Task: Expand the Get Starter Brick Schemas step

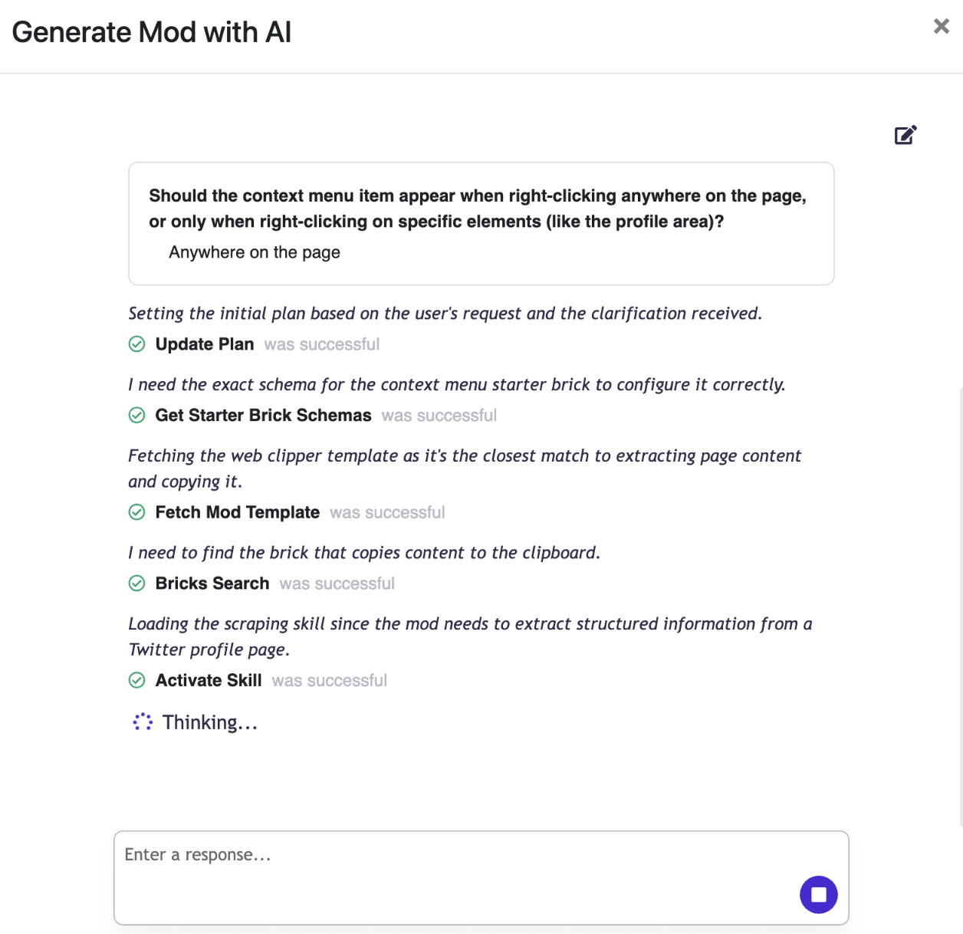Action: point(263,416)
